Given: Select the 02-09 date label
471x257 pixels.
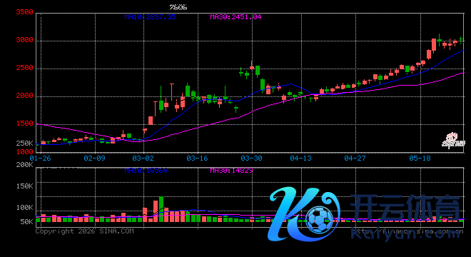Looking at the screenshot, I should point(95,158).
